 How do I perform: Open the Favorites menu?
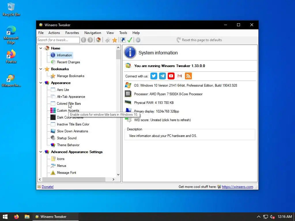coord(72,33)
